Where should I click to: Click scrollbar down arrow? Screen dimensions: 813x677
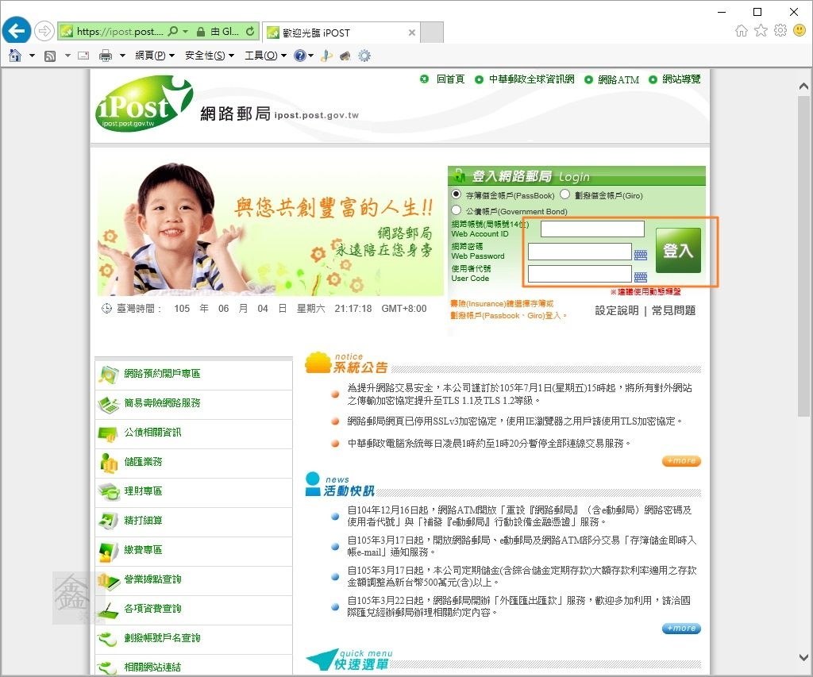click(x=803, y=657)
